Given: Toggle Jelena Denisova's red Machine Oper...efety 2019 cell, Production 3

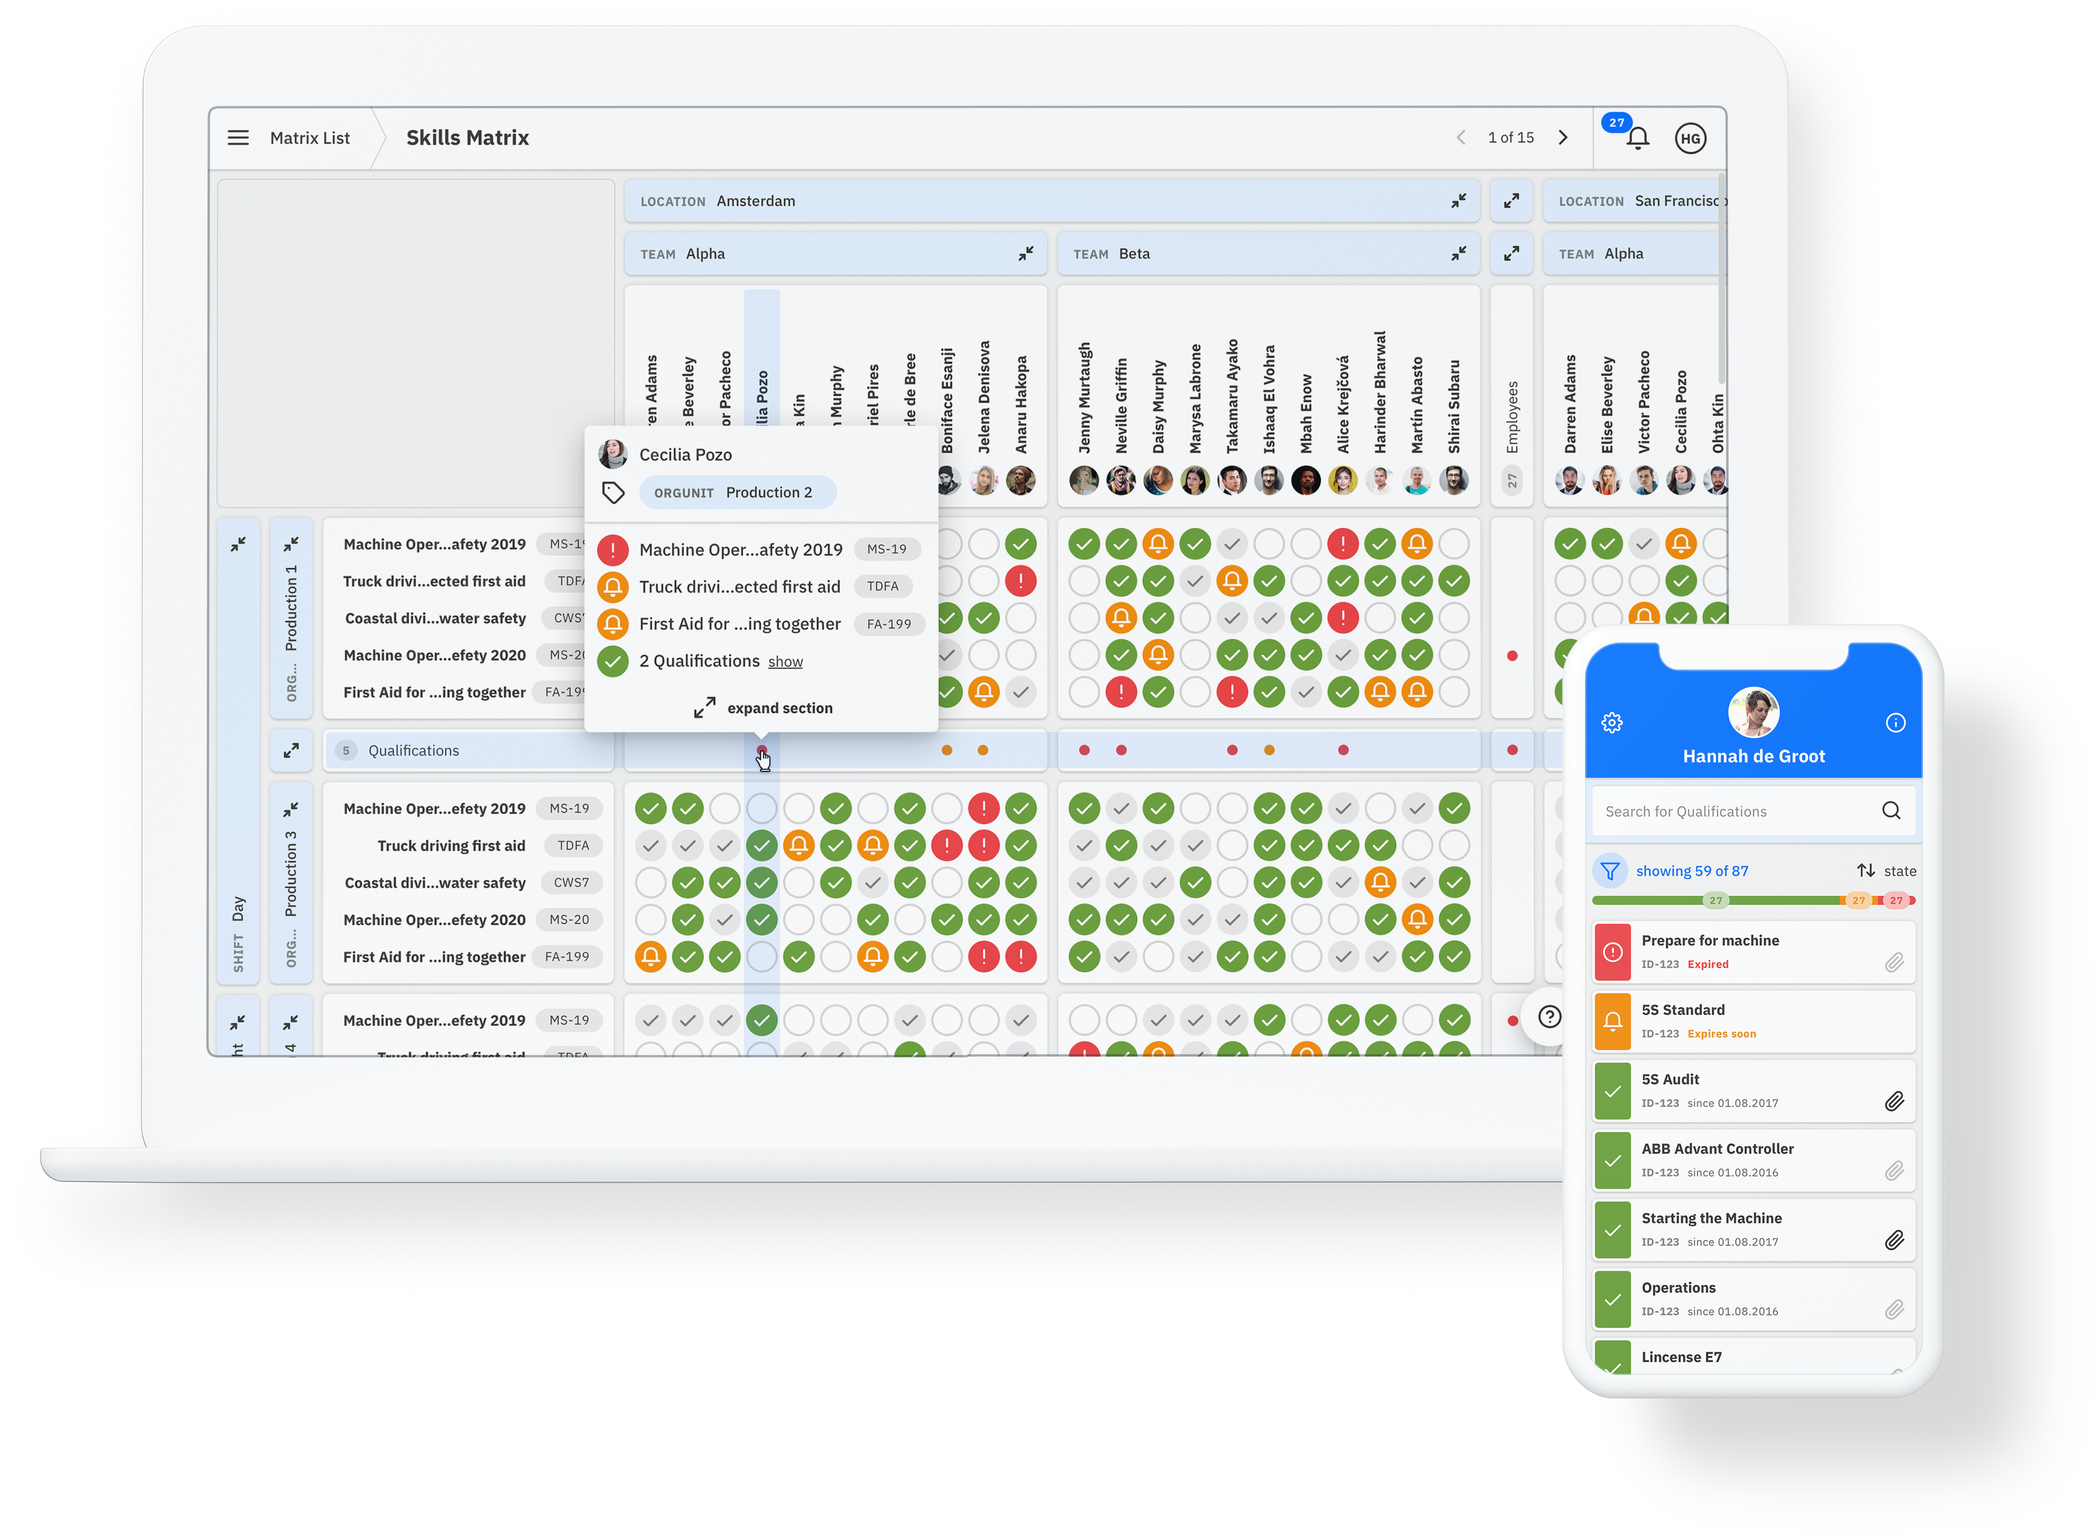Looking at the screenshot, I should (983, 809).
